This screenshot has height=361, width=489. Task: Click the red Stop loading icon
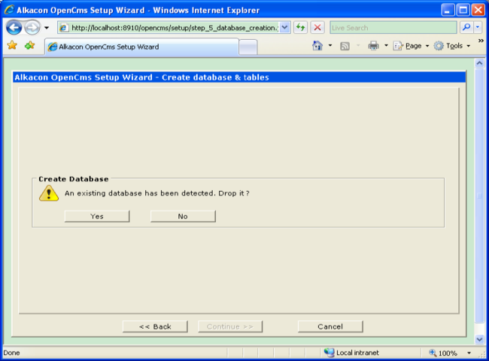(317, 28)
